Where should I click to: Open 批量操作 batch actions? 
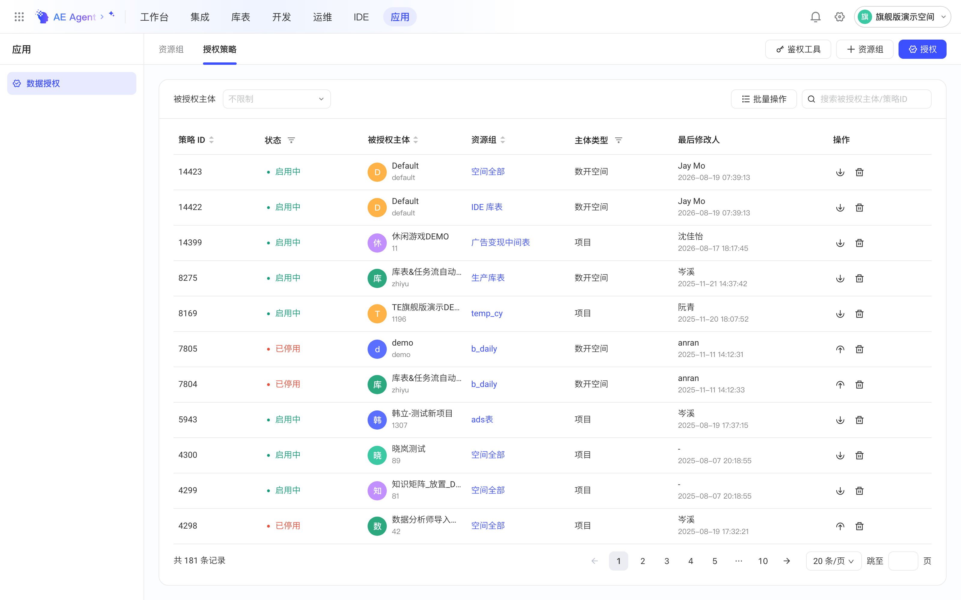coord(764,99)
